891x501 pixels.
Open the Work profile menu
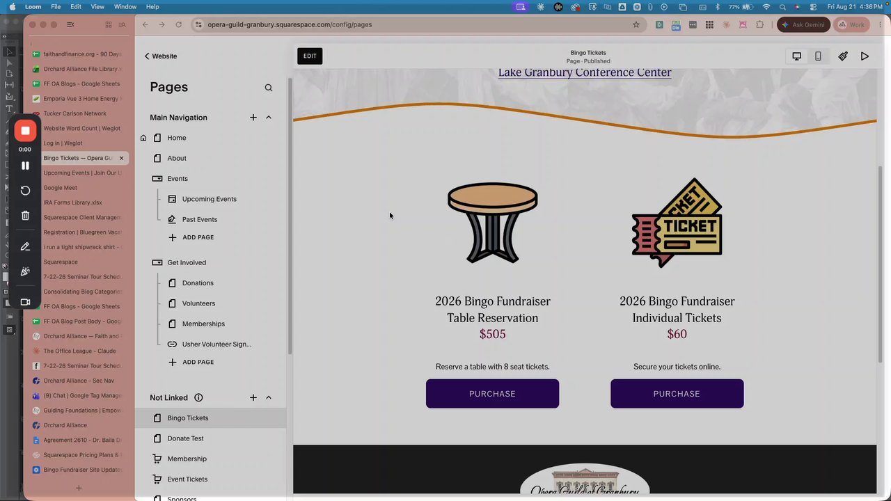[851, 24]
